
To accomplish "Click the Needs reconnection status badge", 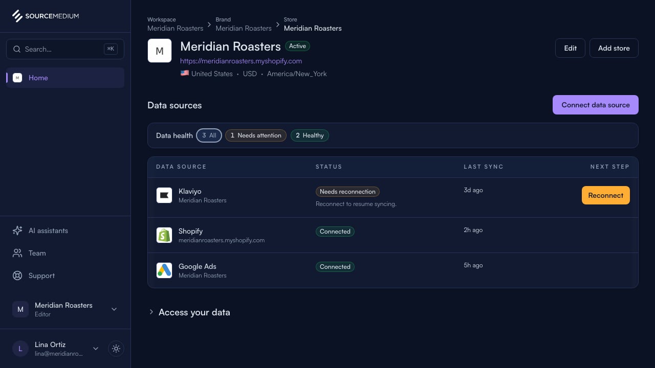I will 347,192.
